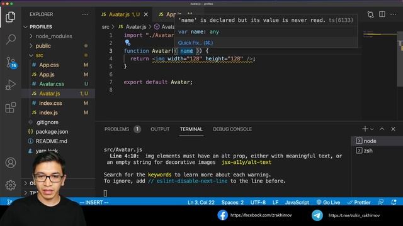Open Source Control view with 15 changes
This screenshot has height=226, width=403.
coord(11,62)
